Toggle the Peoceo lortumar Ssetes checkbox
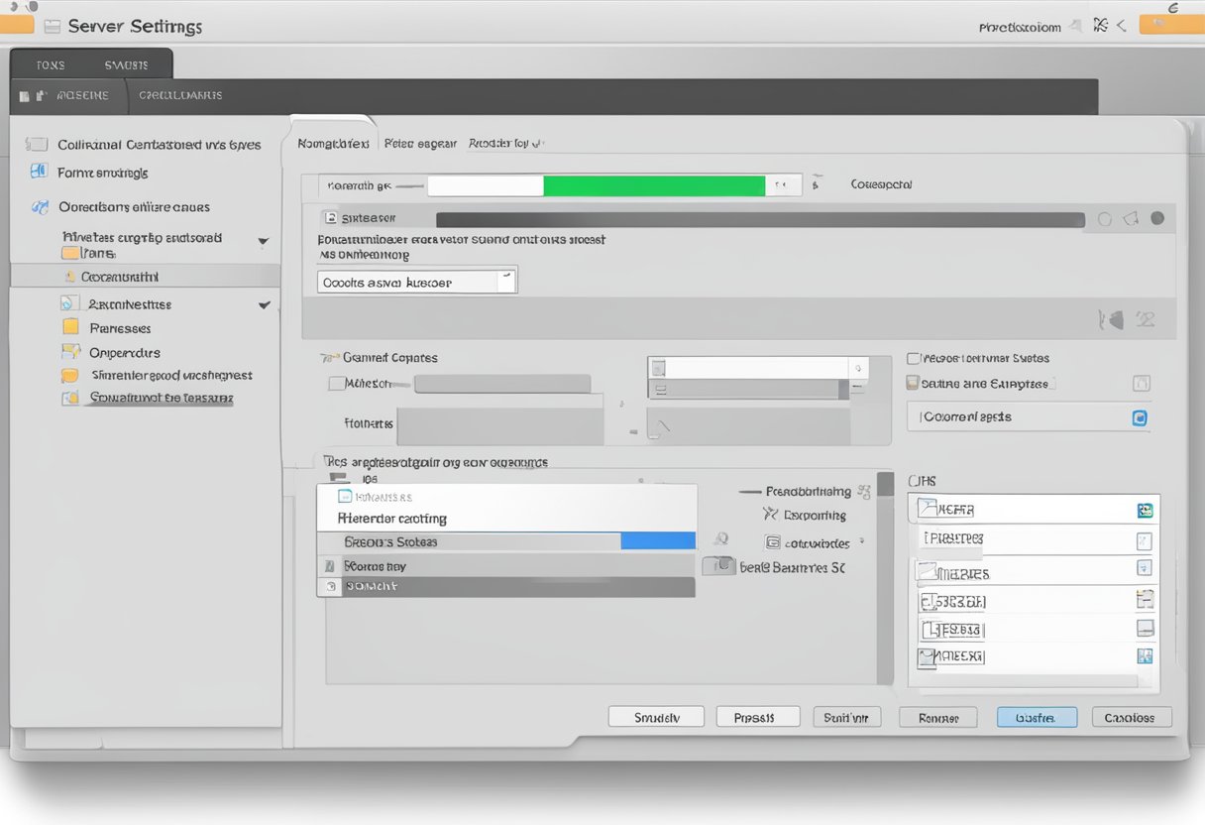Viewport: 1205px width, 825px height. tap(914, 358)
